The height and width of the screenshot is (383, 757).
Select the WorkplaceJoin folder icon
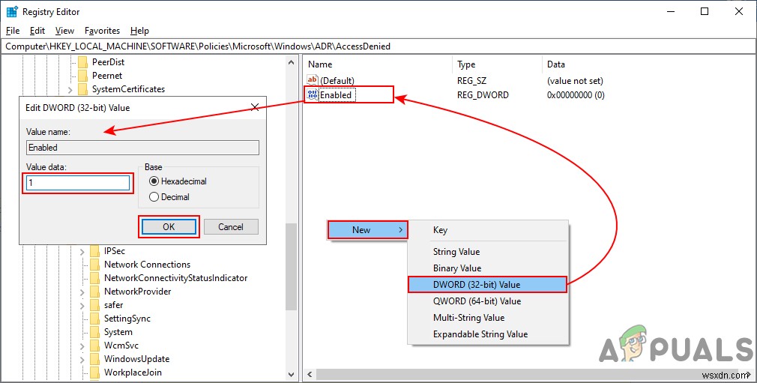95,373
